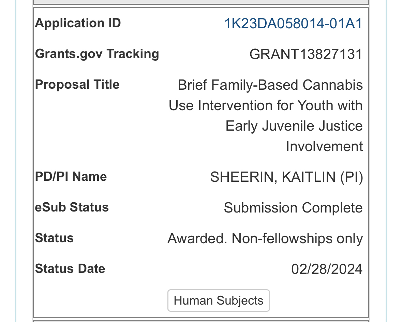Open application link 1K23DA058014-01A1
The image size is (402, 322).
pyautogui.click(x=293, y=24)
